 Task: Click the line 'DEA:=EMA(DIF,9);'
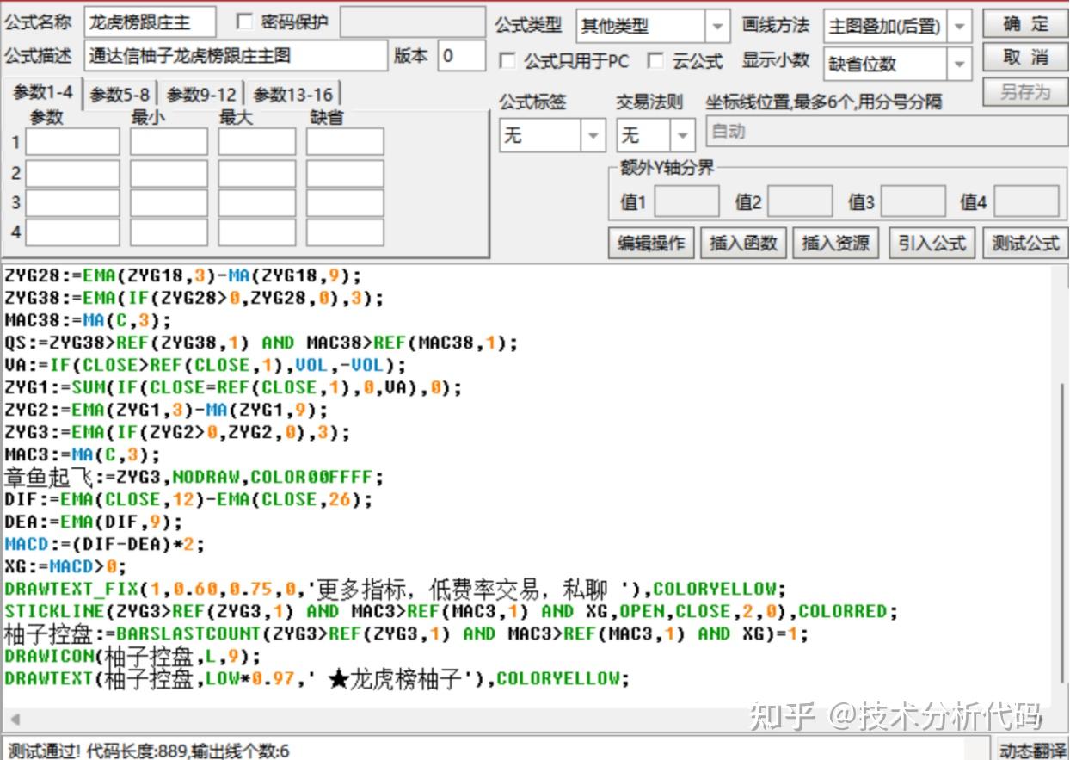(x=93, y=522)
